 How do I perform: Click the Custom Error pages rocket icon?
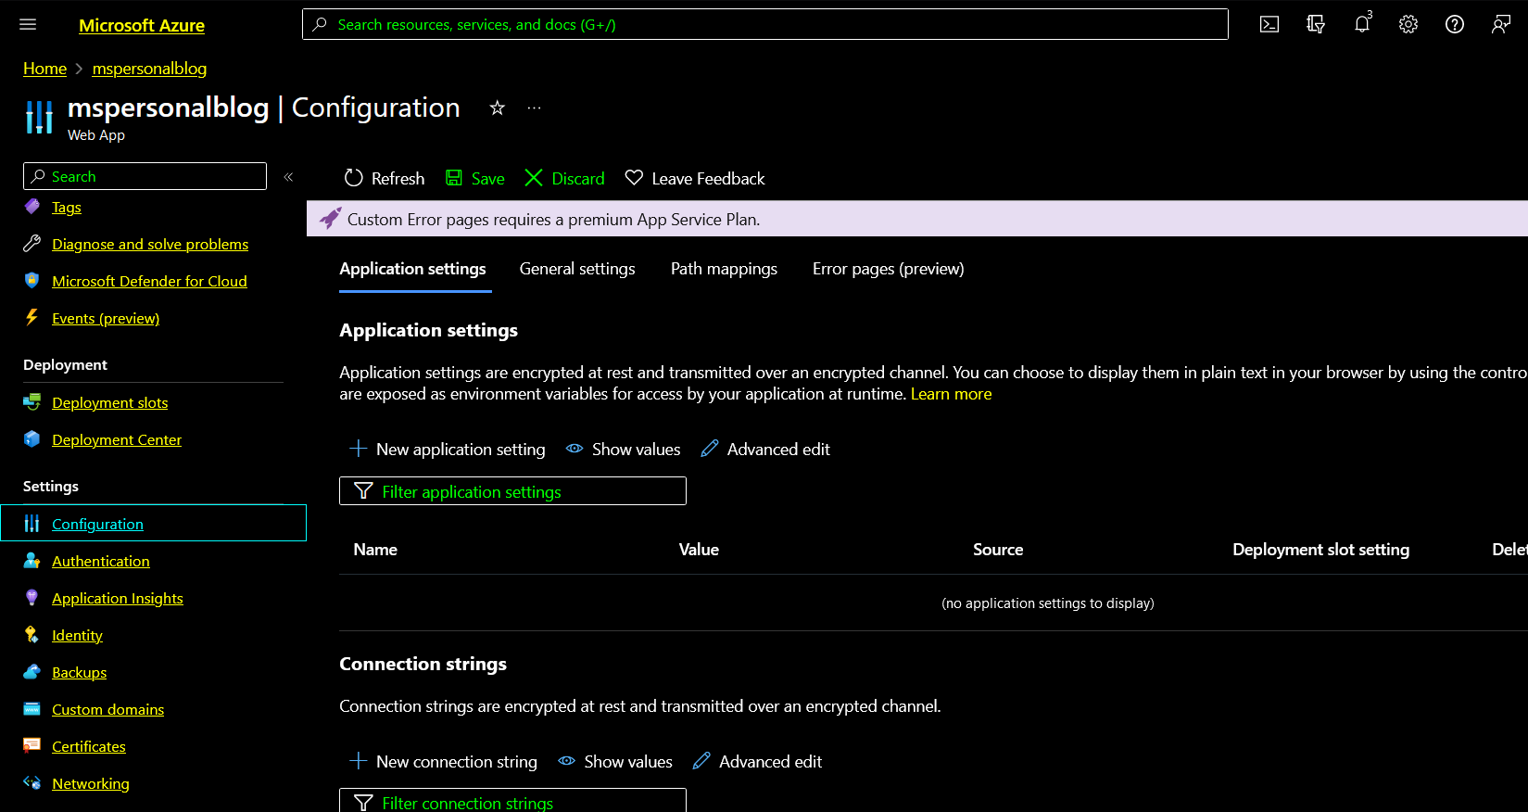(330, 219)
